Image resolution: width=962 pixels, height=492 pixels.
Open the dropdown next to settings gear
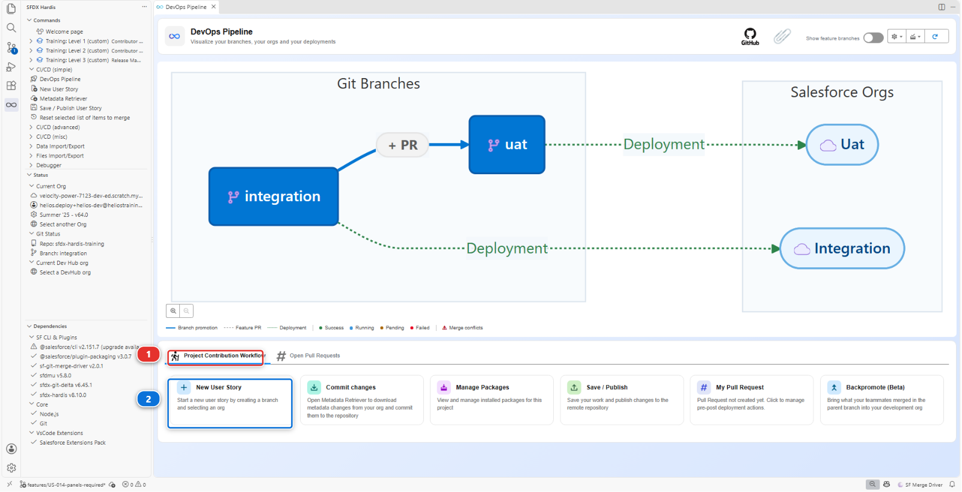click(x=915, y=37)
